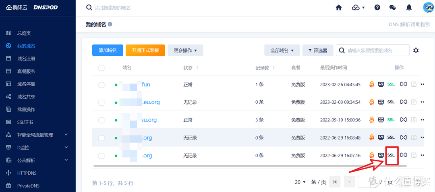This screenshot has width=435, height=192.
Task: Click the SSL icon in the last row
Action: tap(391, 155)
